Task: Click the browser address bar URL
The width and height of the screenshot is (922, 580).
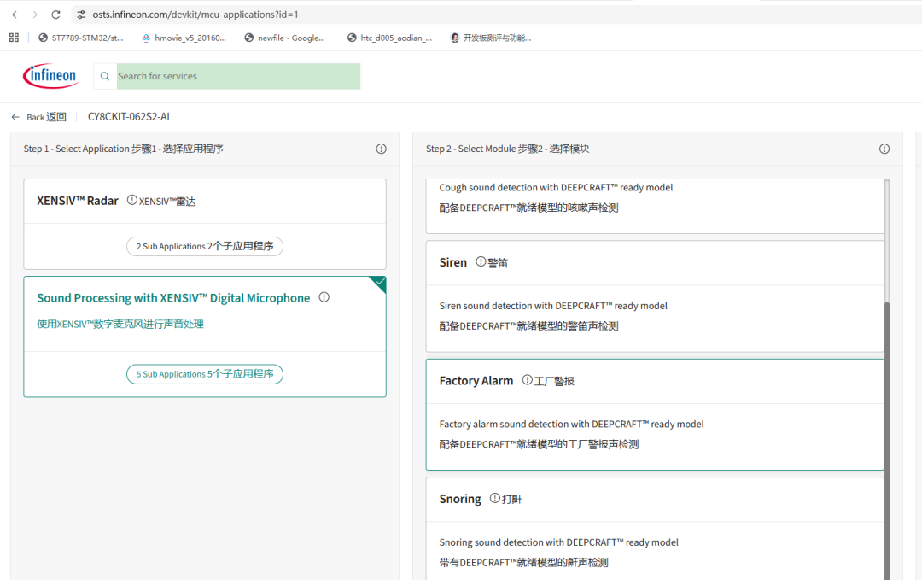Action: (x=195, y=15)
